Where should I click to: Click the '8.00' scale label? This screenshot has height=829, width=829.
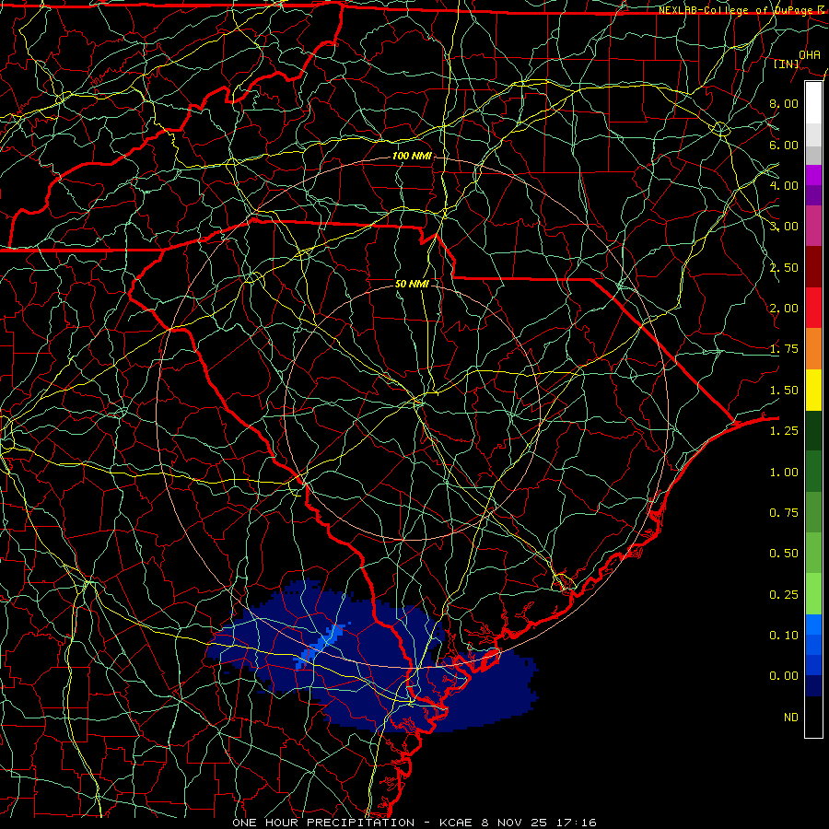click(x=784, y=103)
